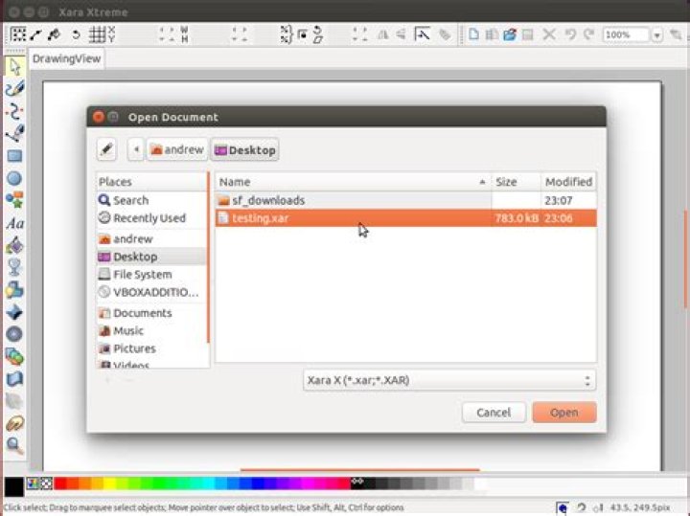This screenshot has height=516, width=690.
Task: Click the Open button
Action: 564,413
